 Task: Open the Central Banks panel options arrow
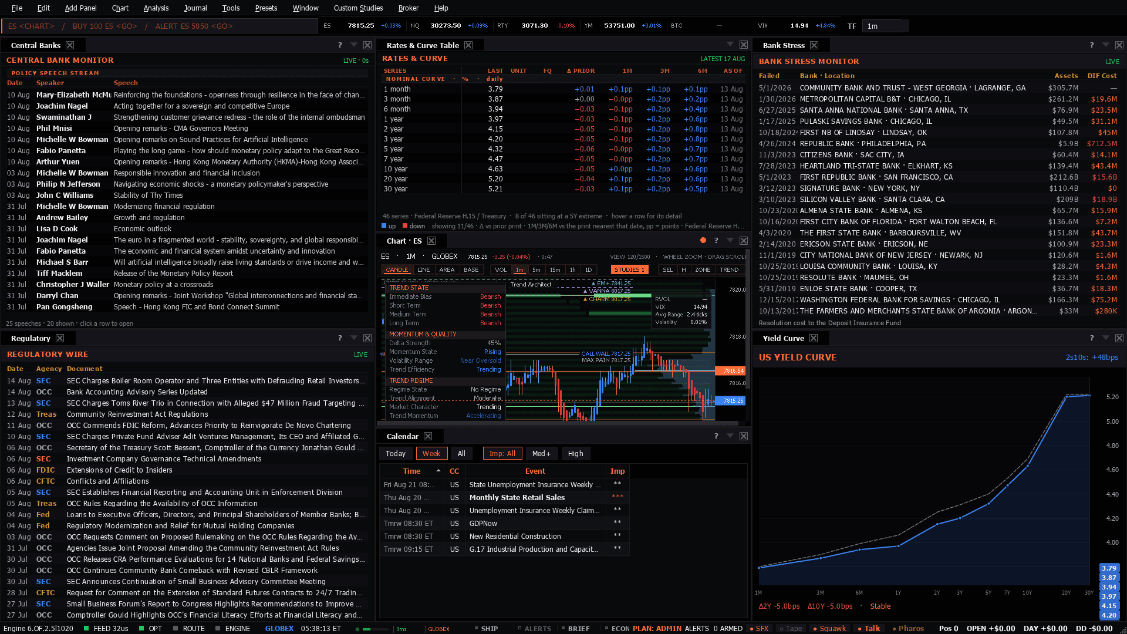[x=354, y=45]
